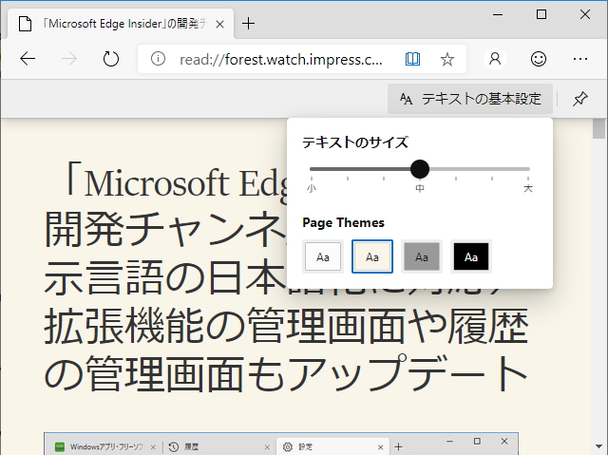Reload the page with the refresh icon
The height and width of the screenshot is (455, 608).
tap(111, 59)
